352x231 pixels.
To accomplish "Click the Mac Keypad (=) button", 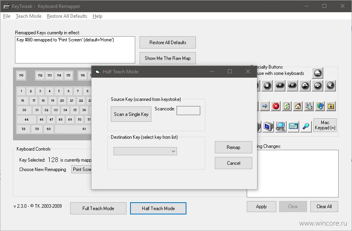I will tap(325, 125).
